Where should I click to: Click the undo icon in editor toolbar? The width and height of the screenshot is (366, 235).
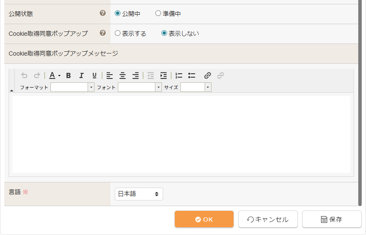click(x=24, y=75)
